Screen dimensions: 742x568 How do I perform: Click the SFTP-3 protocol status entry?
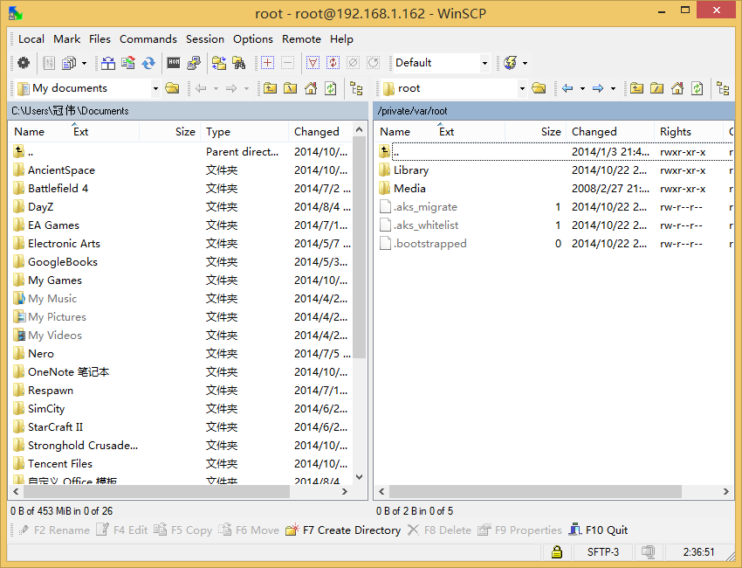[603, 552]
